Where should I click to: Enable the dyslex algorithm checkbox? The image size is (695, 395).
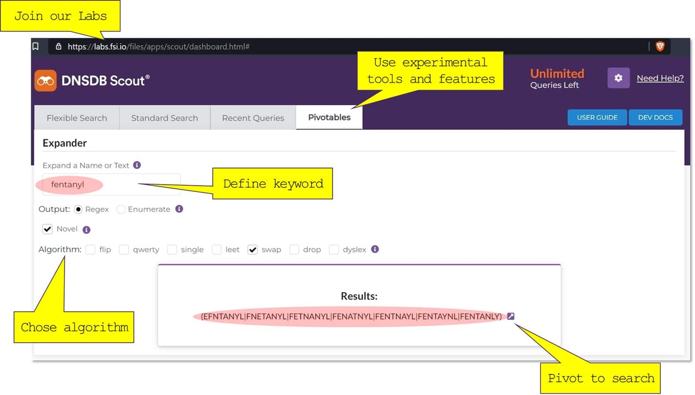(334, 250)
